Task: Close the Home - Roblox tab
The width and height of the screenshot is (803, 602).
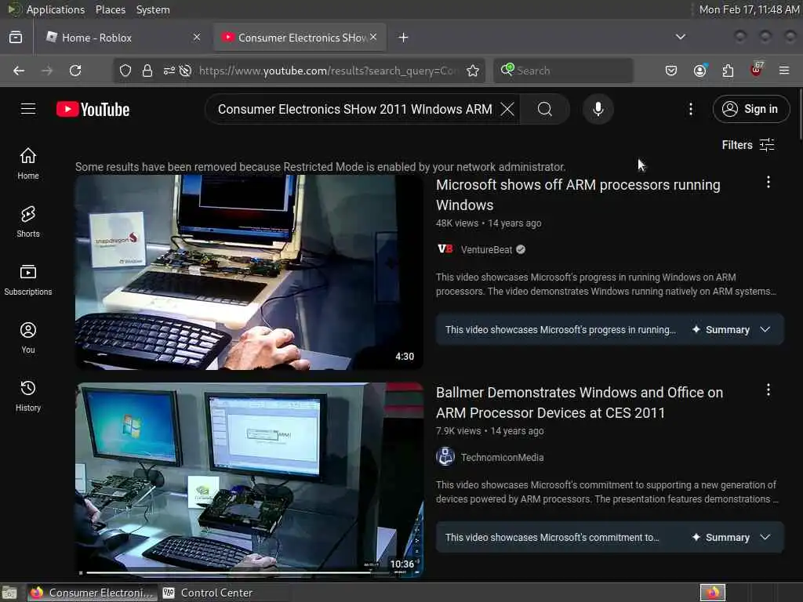Action: pos(197,37)
